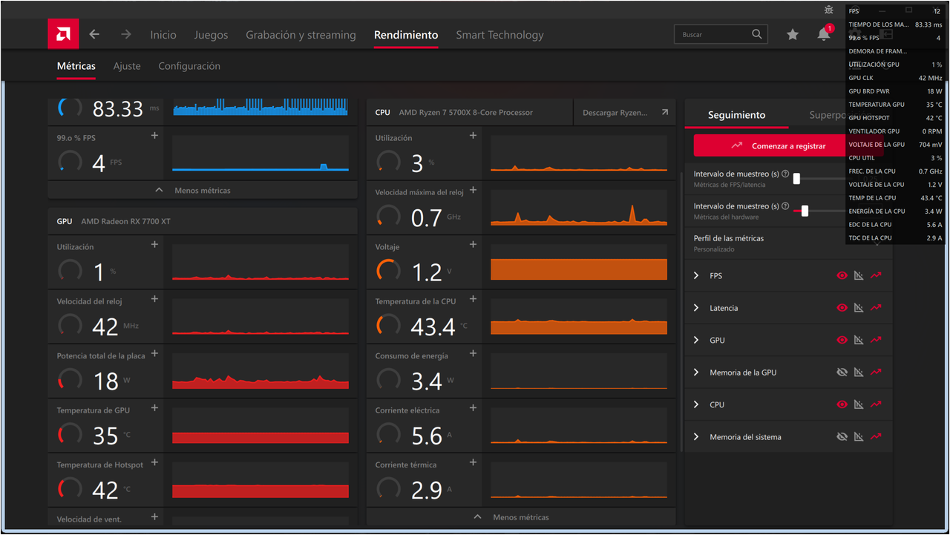Screen dimensions: 950x535
Task: Toggle logging arrow icon on Memoria del sistema
Action: 877,437
